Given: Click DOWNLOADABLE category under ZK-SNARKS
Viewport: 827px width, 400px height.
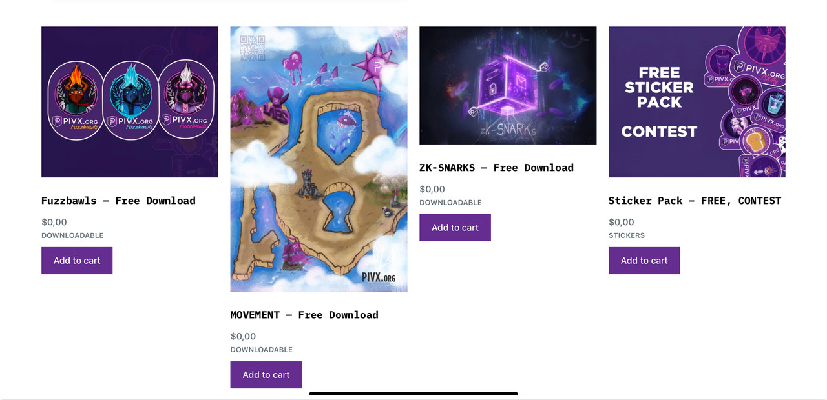Looking at the screenshot, I should (x=450, y=203).
